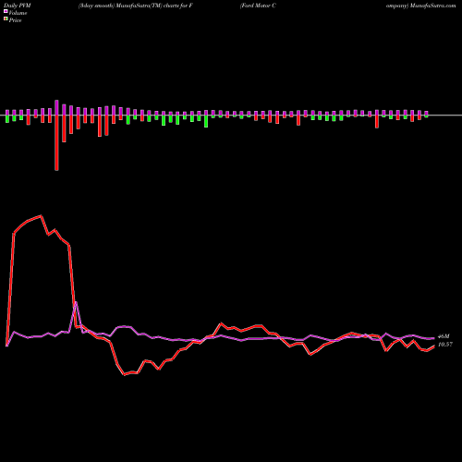
Task: Select the Volume legend label
Action: [x=18, y=13]
